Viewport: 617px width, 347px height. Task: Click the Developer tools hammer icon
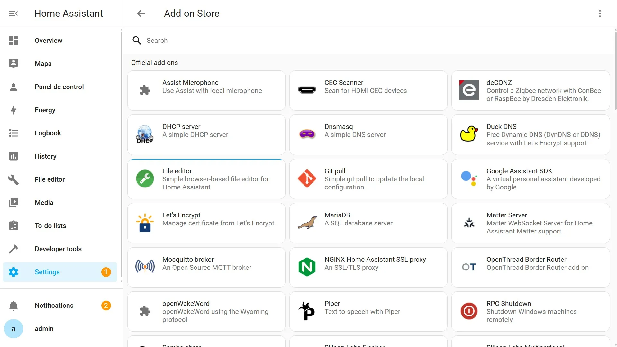click(x=14, y=249)
